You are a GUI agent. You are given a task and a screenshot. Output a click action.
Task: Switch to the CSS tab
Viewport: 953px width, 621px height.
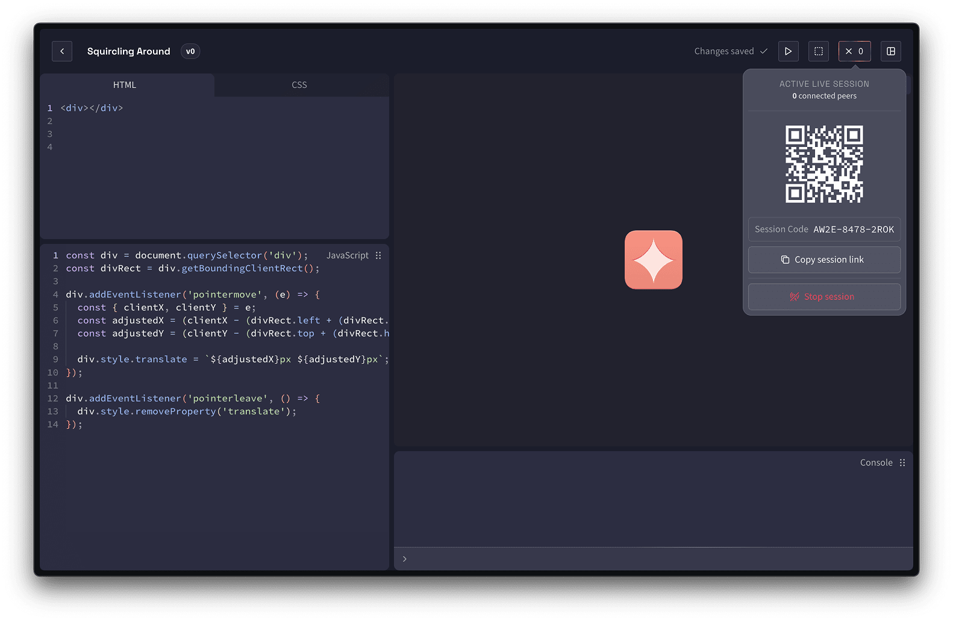point(299,85)
